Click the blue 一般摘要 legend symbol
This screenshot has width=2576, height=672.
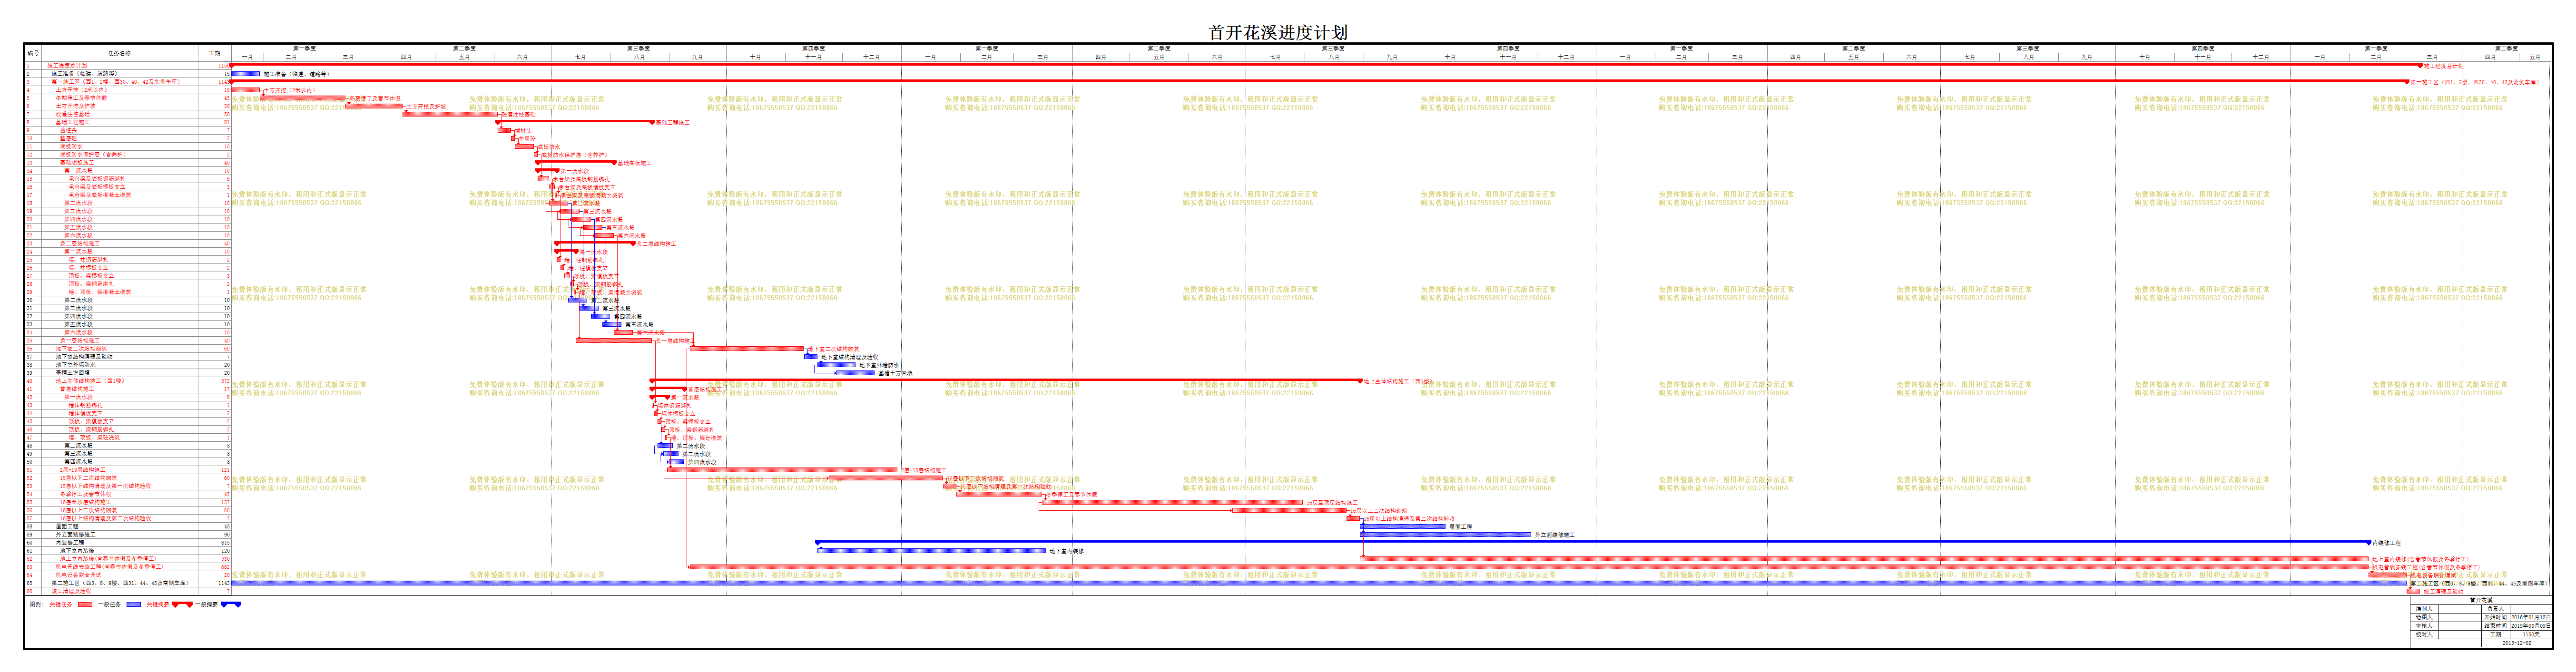231,605
